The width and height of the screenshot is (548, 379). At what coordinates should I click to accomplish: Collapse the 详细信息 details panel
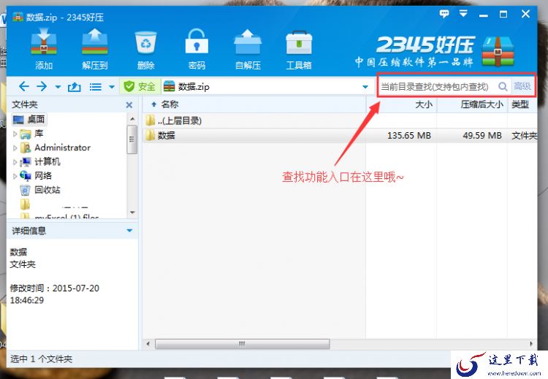(x=129, y=231)
